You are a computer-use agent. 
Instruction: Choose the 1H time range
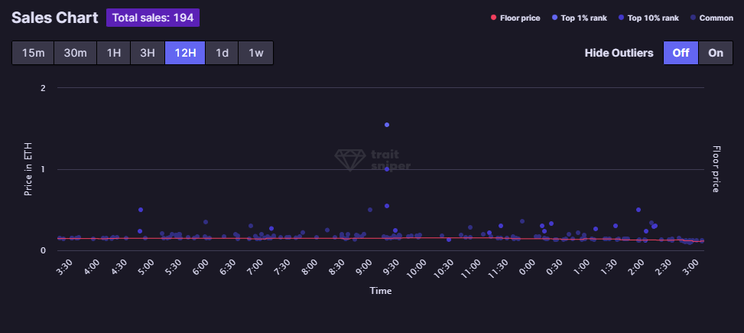(x=113, y=53)
